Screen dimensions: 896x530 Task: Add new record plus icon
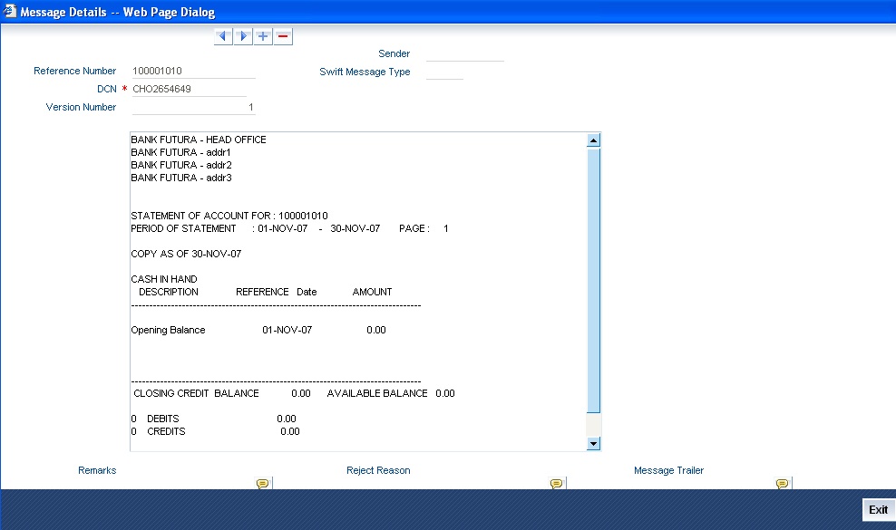pos(263,36)
